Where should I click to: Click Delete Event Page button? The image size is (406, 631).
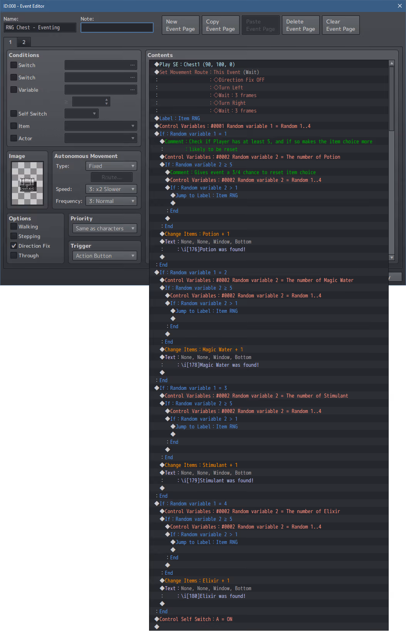pyautogui.click(x=301, y=25)
